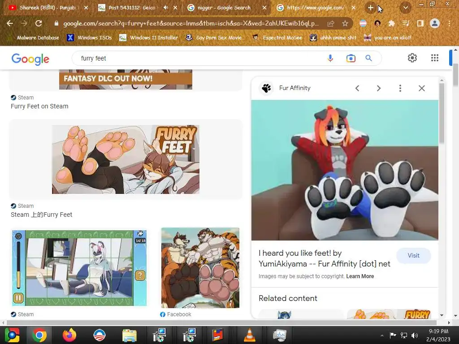Select the FURRY FEET banner thumbnail
This screenshot has width=459, height=344.
[126, 159]
